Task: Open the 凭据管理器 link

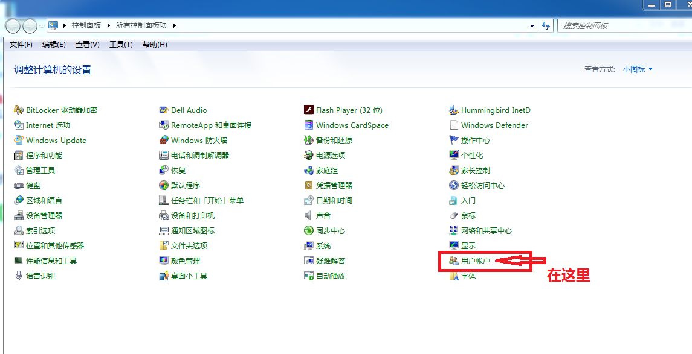Action: 334,185
